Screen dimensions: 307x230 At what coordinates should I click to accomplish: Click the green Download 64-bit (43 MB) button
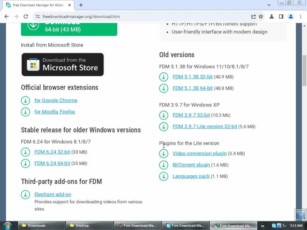point(69,29)
